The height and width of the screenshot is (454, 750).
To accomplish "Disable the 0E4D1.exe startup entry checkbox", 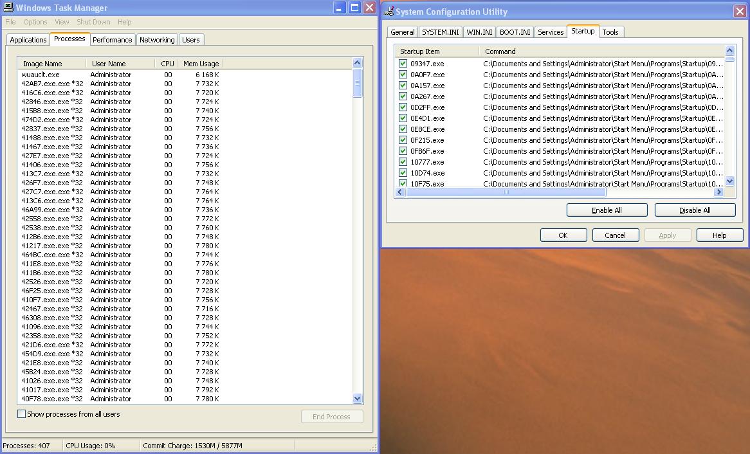I will point(403,118).
